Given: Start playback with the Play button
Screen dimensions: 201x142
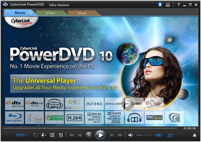Looking at the screenshot, I should click(x=100, y=135).
